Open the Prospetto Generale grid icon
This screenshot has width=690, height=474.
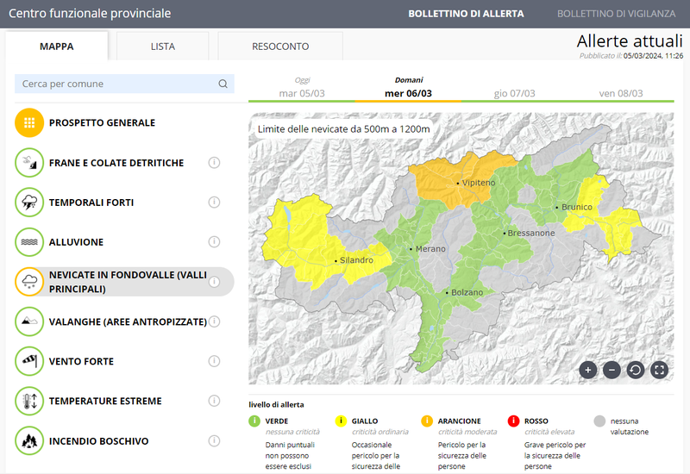tap(29, 123)
